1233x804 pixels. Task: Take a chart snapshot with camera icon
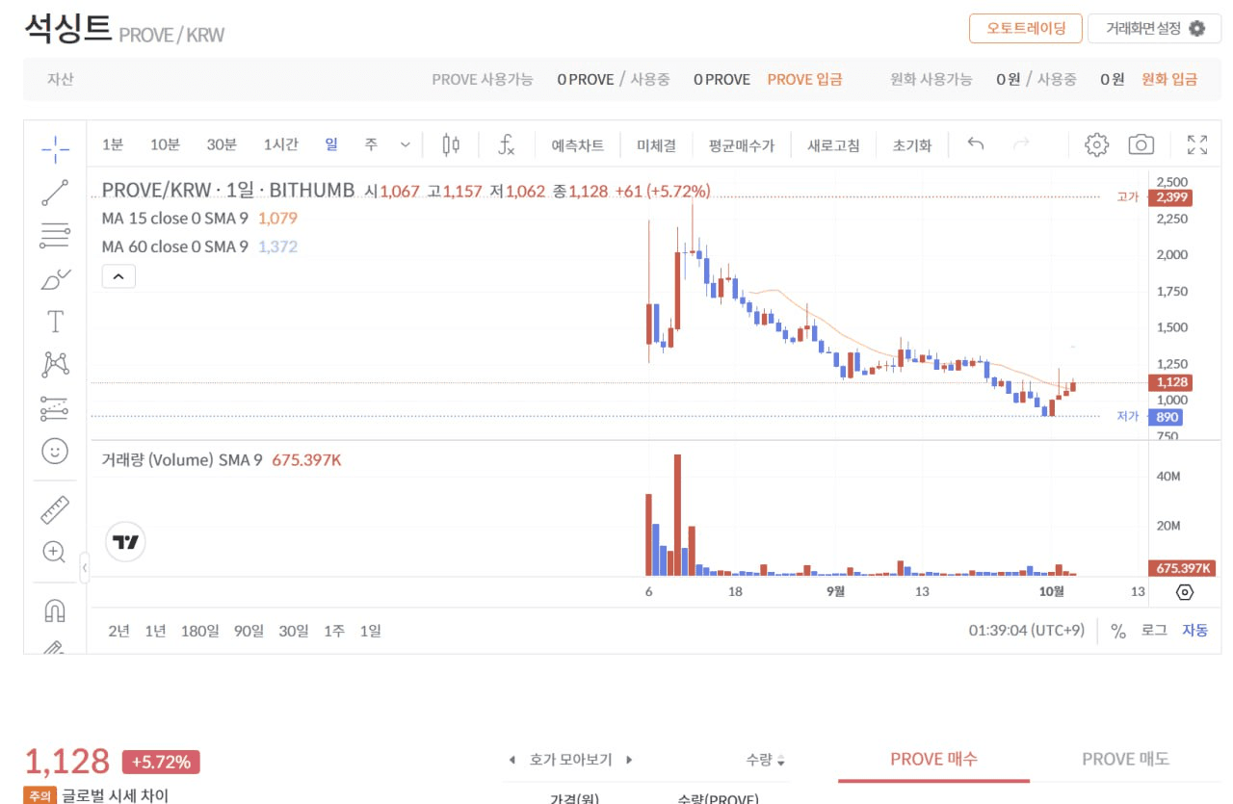pyautogui.click(x=1141, y=145)
